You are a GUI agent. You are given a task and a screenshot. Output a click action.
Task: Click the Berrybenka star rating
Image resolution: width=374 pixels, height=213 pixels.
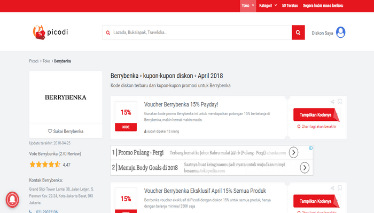[x=45, y=165]
